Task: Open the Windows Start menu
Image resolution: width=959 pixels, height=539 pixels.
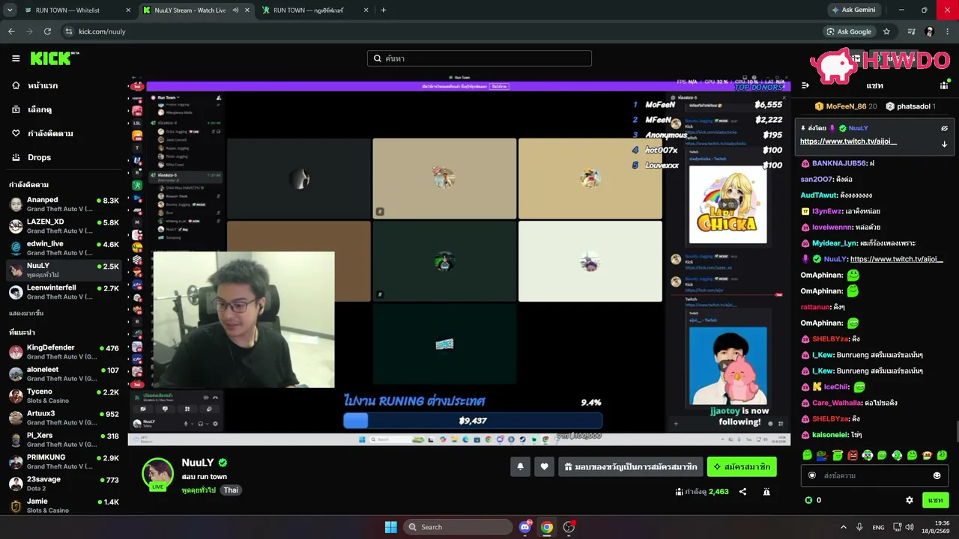Action: [390, 527]
